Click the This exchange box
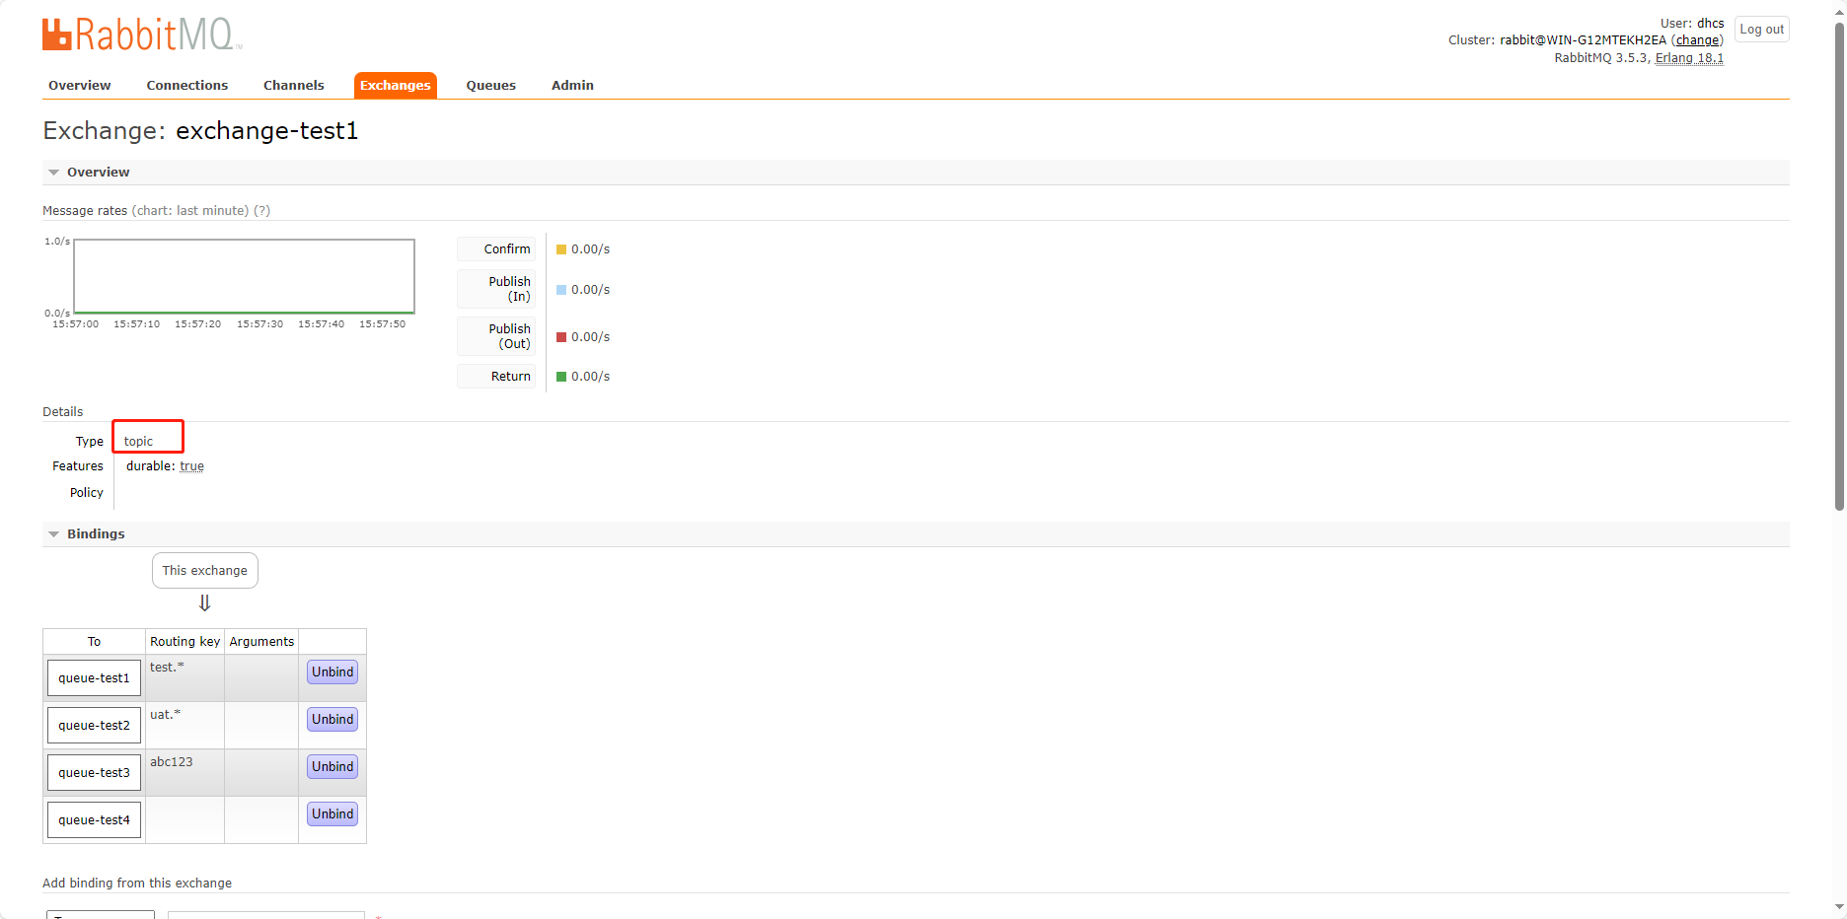This screenshot has width=1847, height=919. (205, 571)
